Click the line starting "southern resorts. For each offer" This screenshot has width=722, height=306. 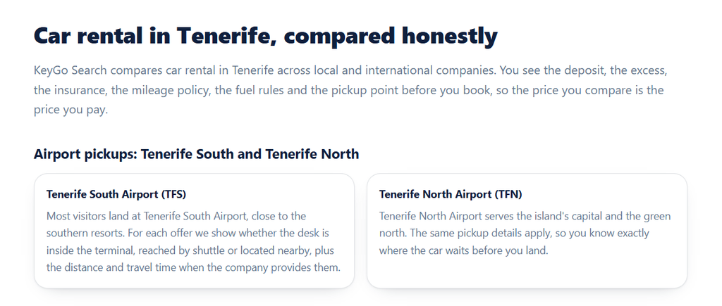pos(188,234)
